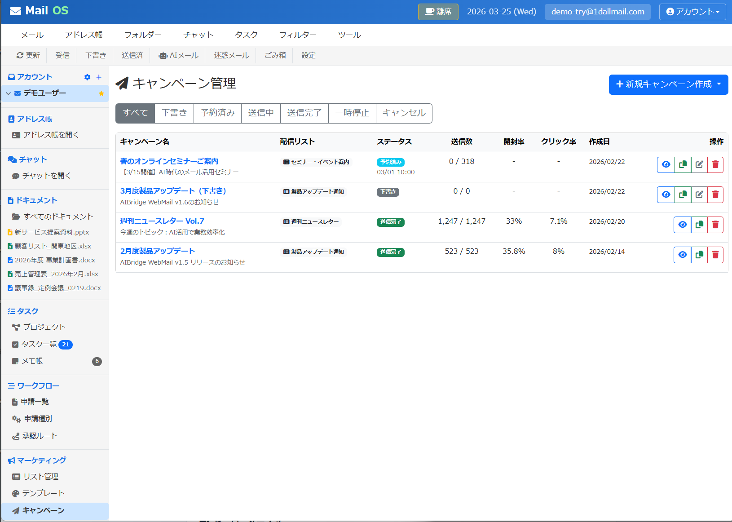This screenshot has width=732, height=522.
Task: Open the 迷惑メール spam folder
Action: coord(230,55)
